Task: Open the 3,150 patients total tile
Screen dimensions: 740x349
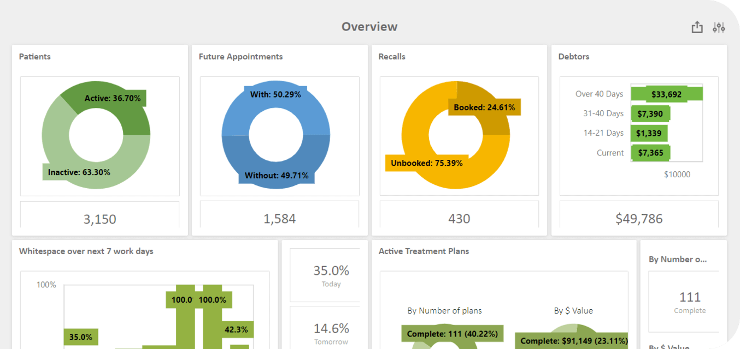Action: coord(100,215)
